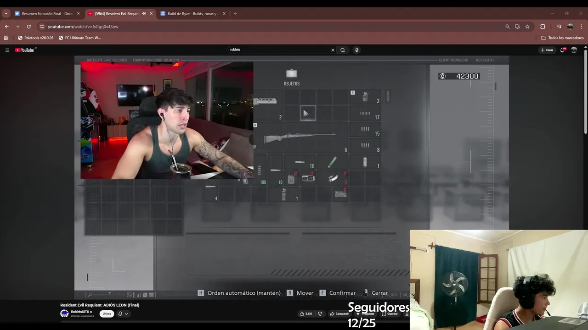Viewport: 588px width, 330px height.
Task: Mute audio on the Resident Evil tab
Action: click(144, 13)
